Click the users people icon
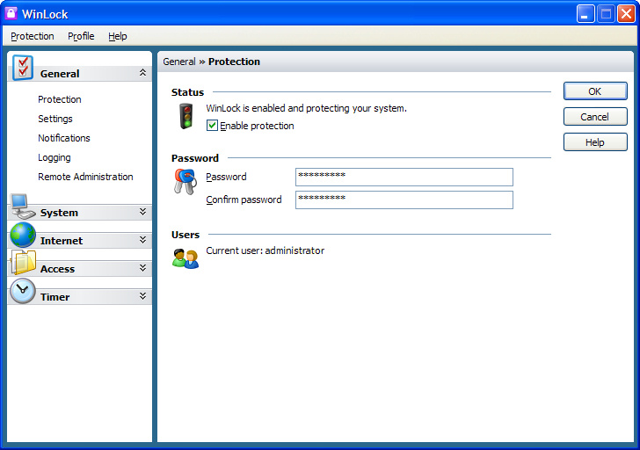Image resolution: width=640 pixels, height=450 pixels. coord(185,258)
